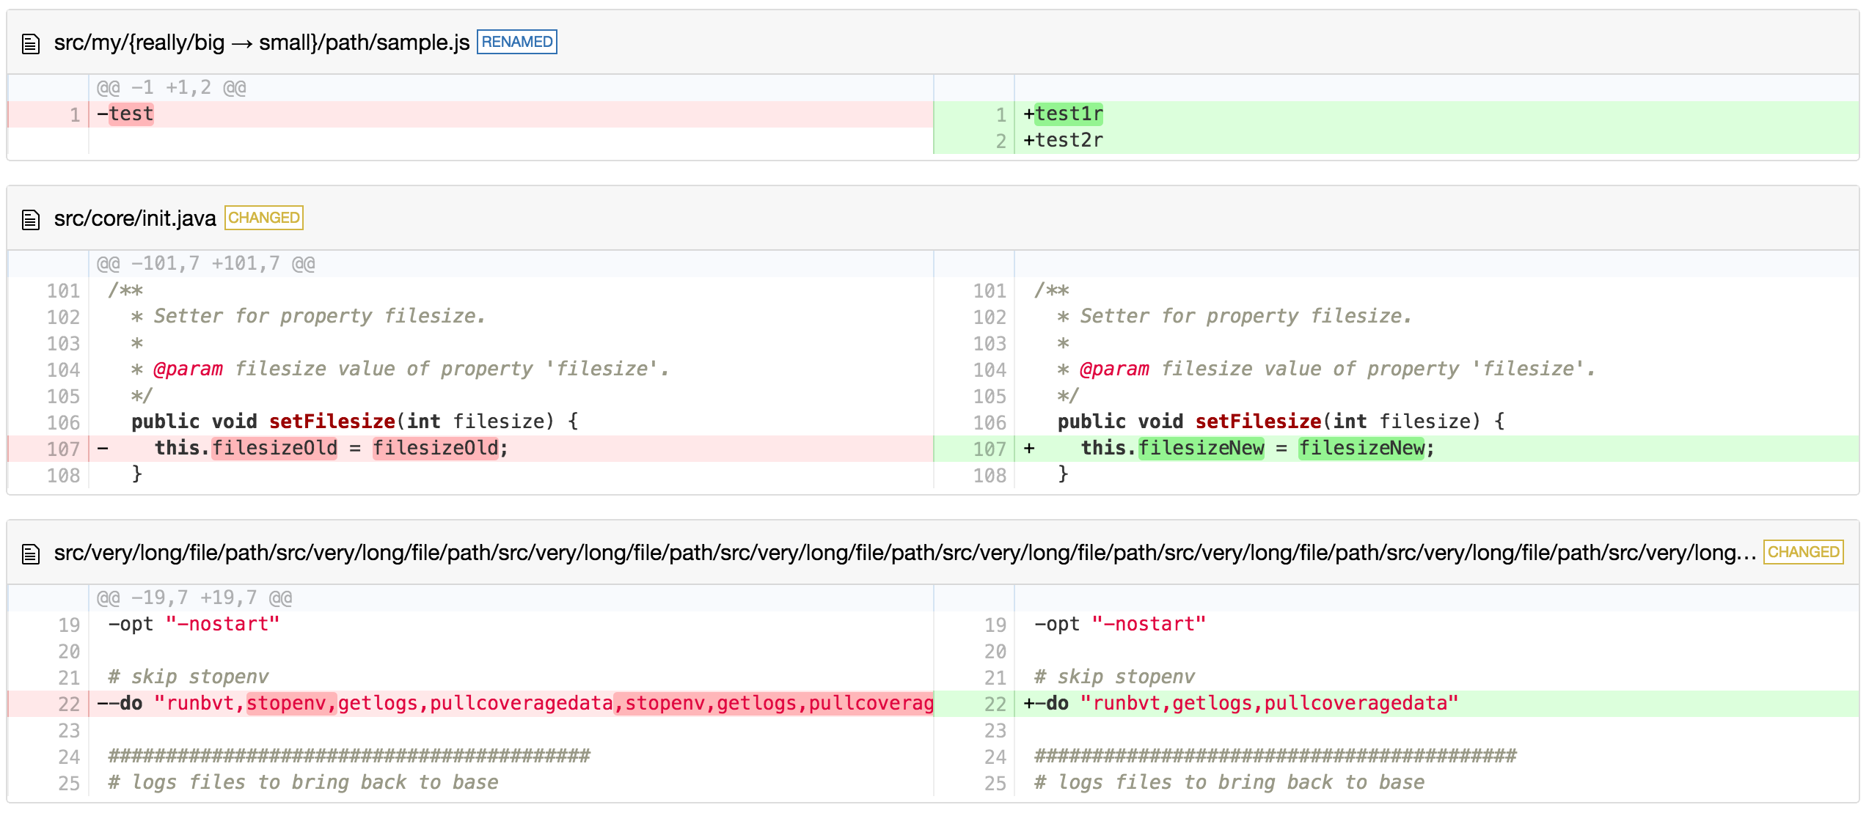Click file icon beside the very long path
The image size is (1869, 813).
pyautogui.click(x=30, y=553)
